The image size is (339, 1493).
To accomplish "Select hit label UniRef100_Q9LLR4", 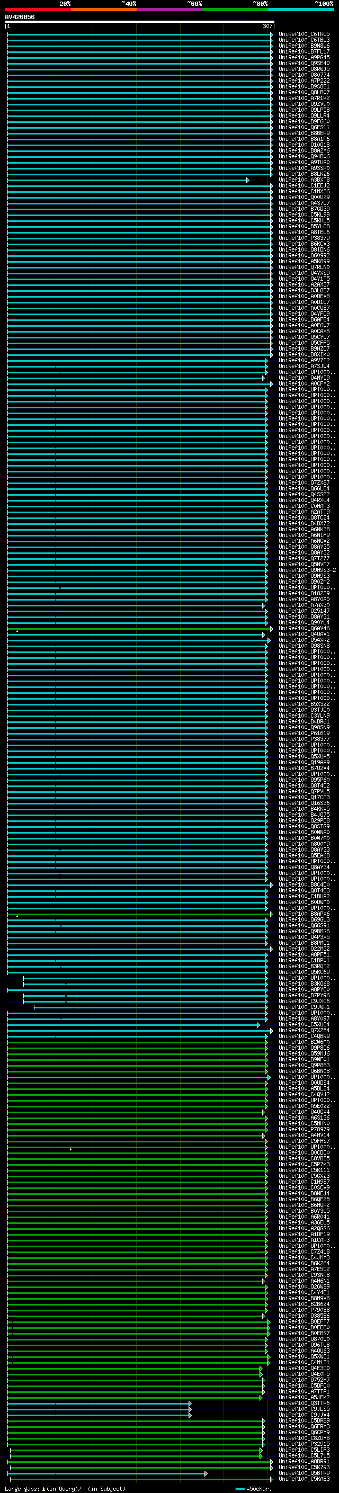I will [x=304, y=116].
